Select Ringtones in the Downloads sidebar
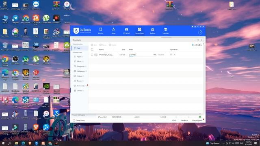The image size is (260, 146). (80, 66)
